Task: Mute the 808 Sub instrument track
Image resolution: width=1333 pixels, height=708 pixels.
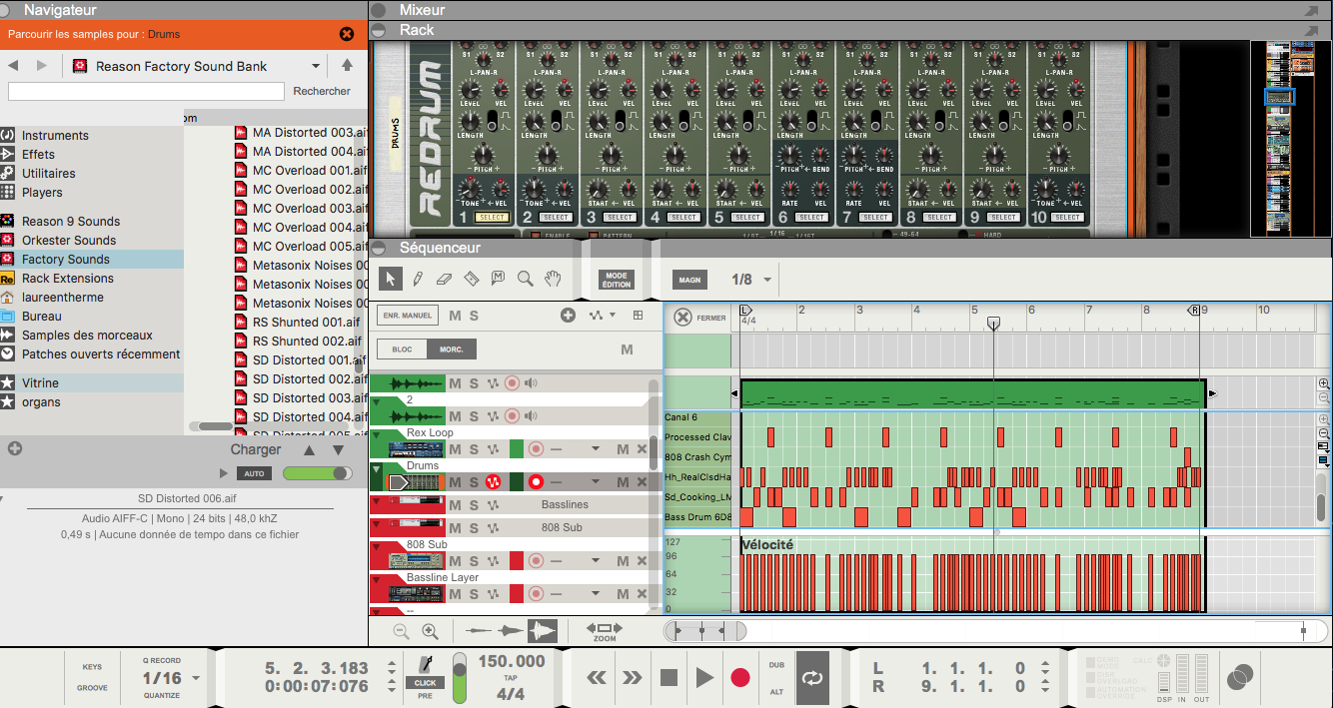Action: (455, 561)
